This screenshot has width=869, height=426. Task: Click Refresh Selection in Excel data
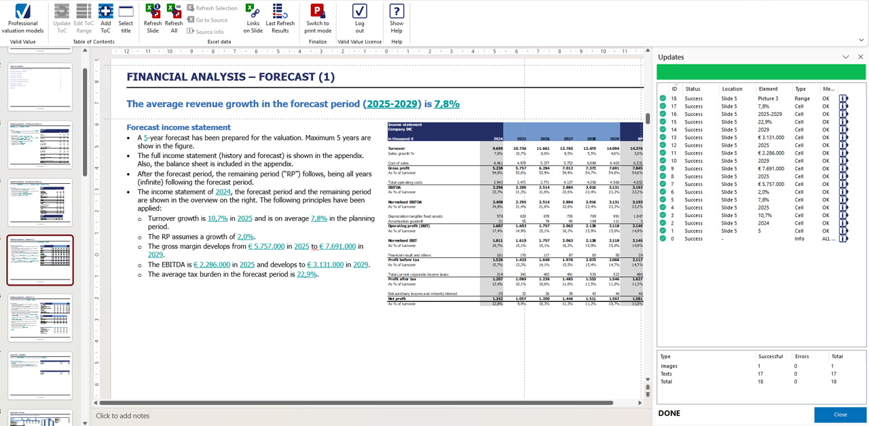click(x=212, y=8)
